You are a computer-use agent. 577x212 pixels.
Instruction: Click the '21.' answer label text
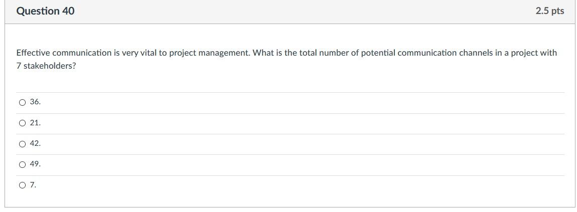(35, 123)
